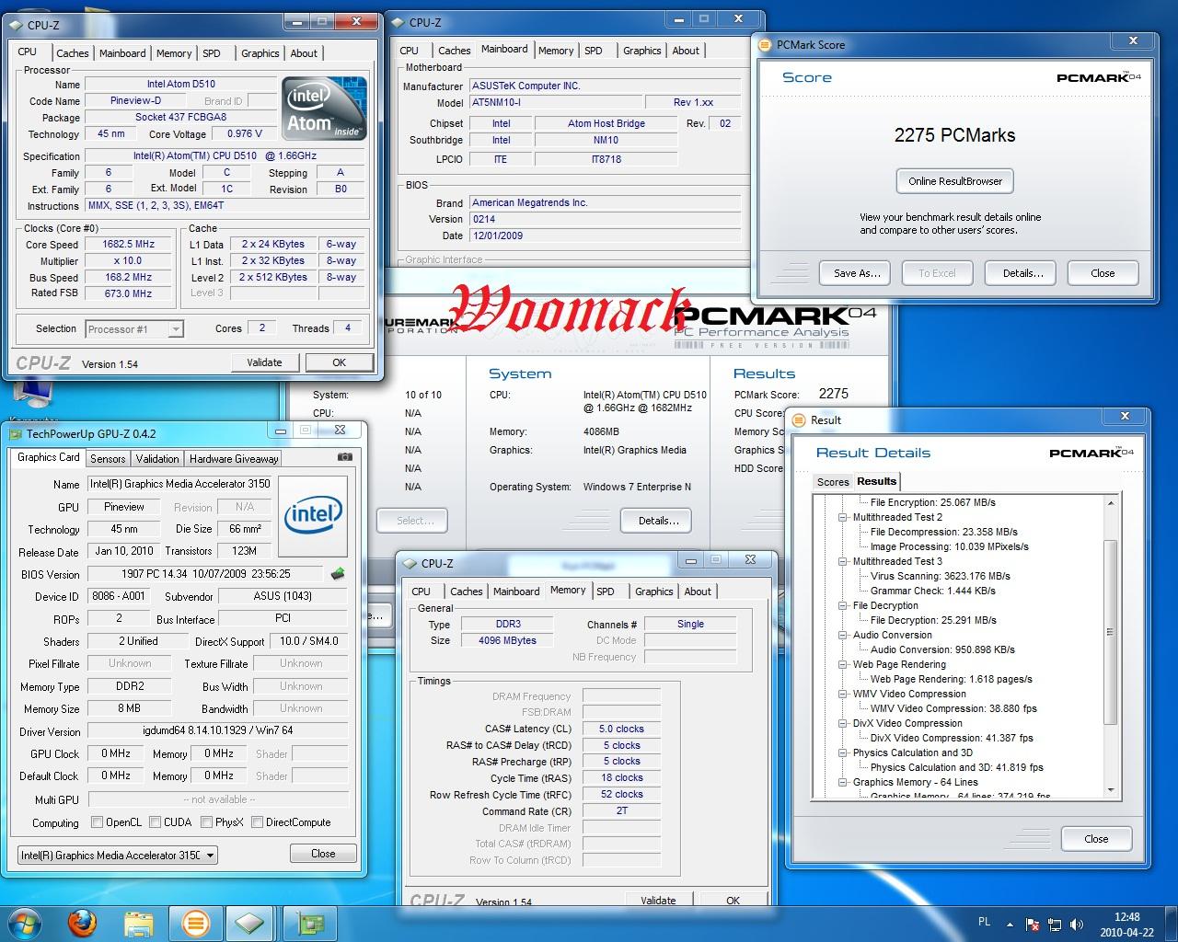Click the GPU-Z BIOS save chip icon
Screen dimensions: 1178x942
[339, 574]
